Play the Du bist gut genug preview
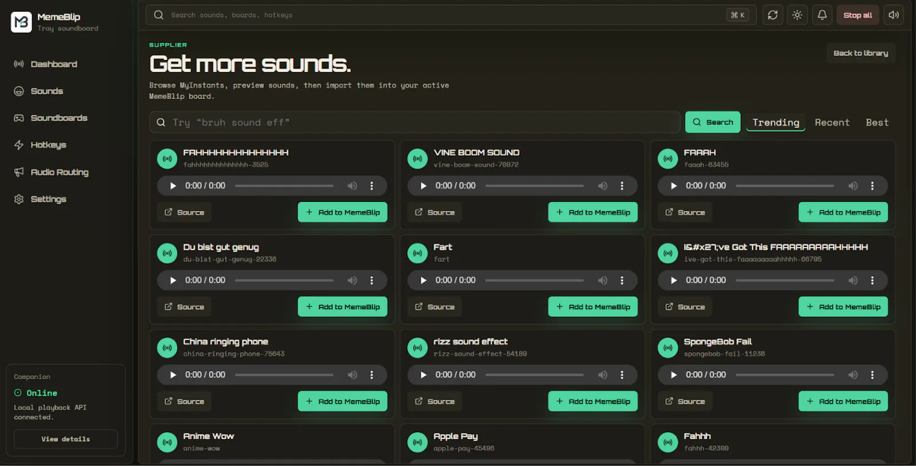Screen dimensions: 916x466 tap(173, 280)
